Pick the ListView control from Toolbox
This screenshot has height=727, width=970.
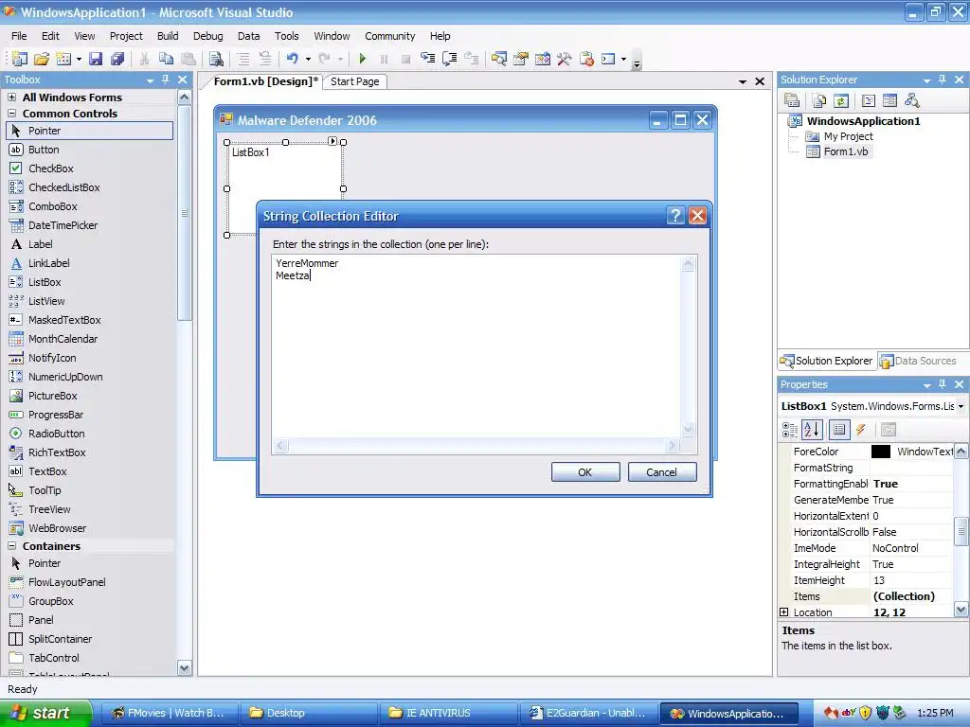[x=46, y=301]
